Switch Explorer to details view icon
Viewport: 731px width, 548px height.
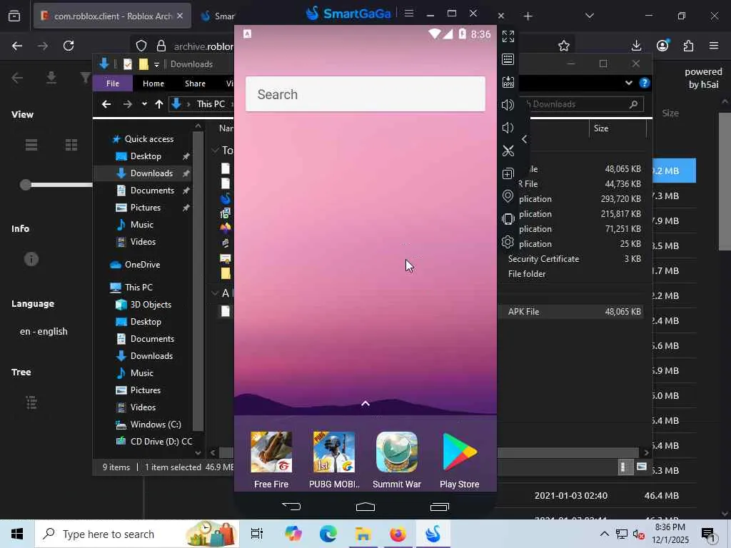click(624, 467)
